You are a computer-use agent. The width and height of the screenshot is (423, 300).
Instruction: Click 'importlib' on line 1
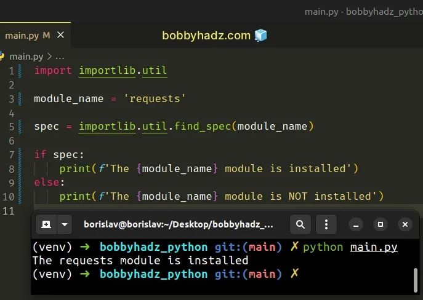click(107, 71)
